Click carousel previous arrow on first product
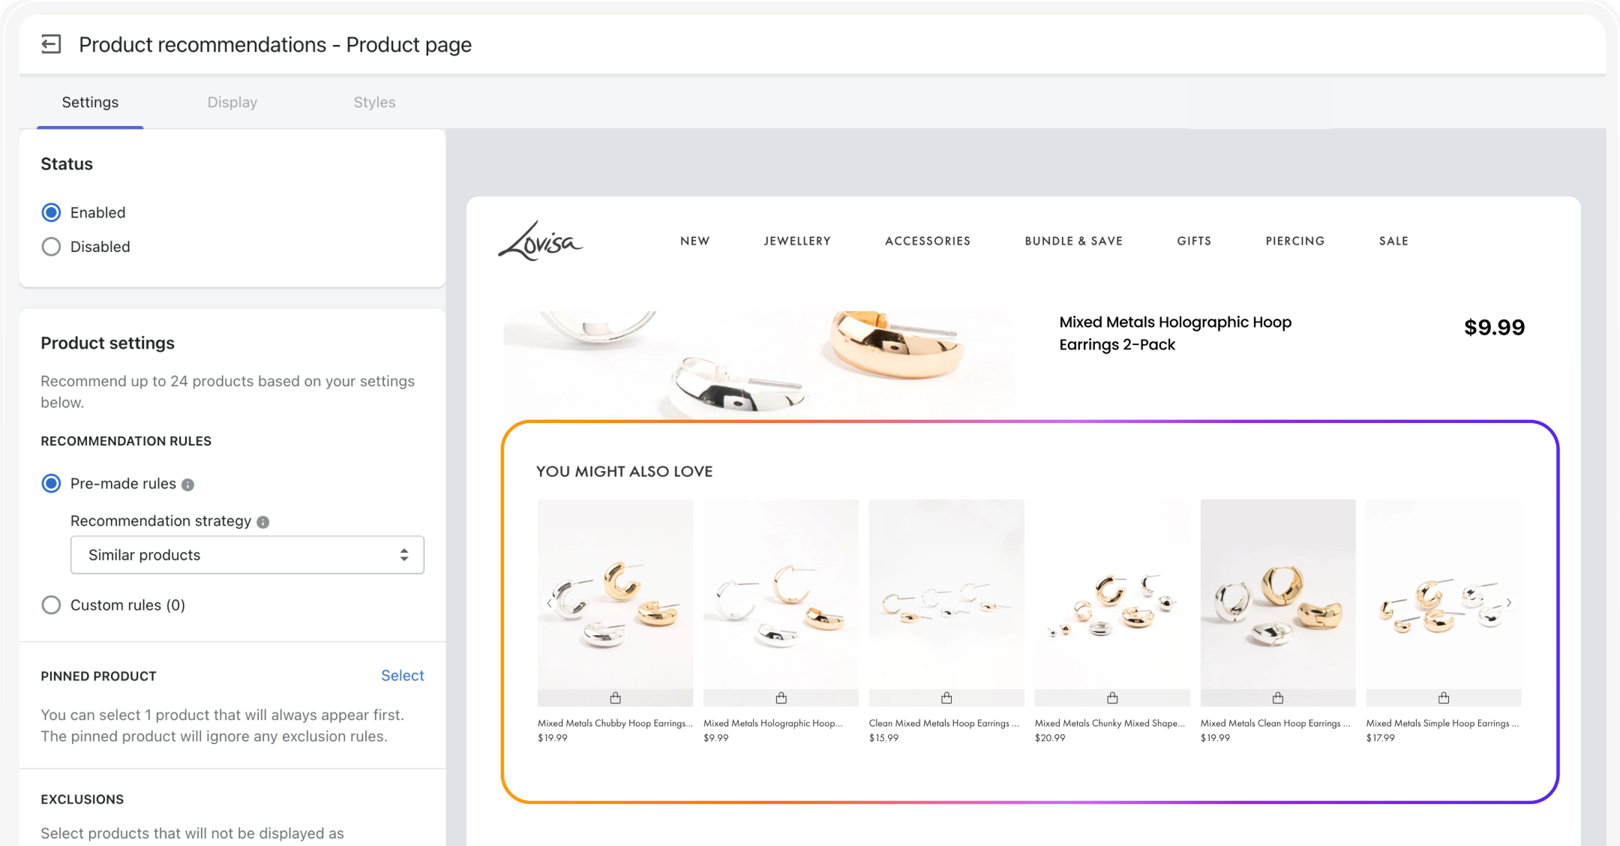Screen dimensions: 1620x846 pos(550,603)
